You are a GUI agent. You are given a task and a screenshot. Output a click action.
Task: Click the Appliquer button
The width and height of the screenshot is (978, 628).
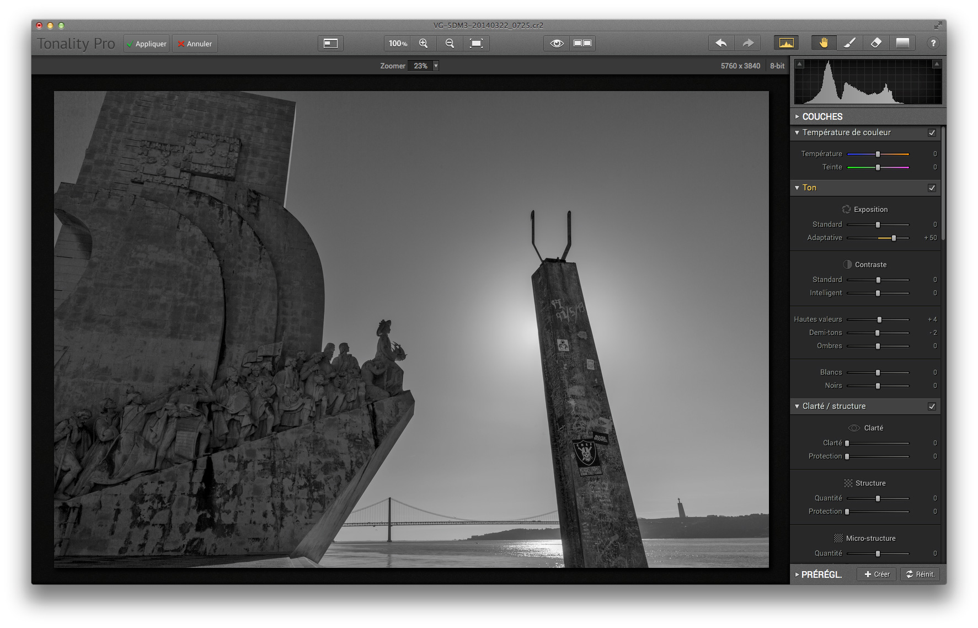(147, 44)
